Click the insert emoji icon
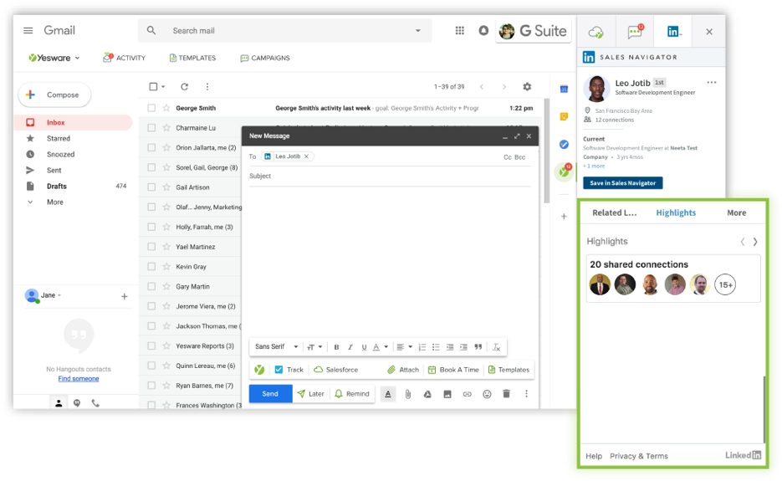Image resolution: width=782 pixels, height=481 pixels. [x=487, y=394]
